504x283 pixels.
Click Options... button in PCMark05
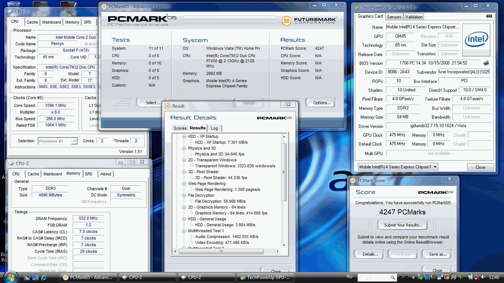pyautogui.click(x=322, y=103)
